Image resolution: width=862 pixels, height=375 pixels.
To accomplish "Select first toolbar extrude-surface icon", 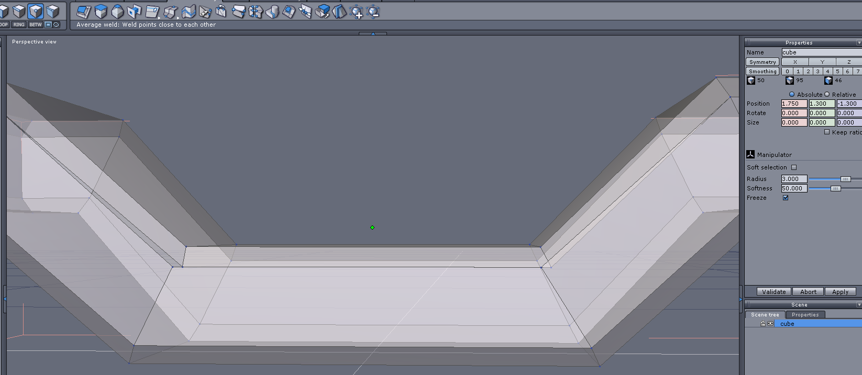I will 84,11.
